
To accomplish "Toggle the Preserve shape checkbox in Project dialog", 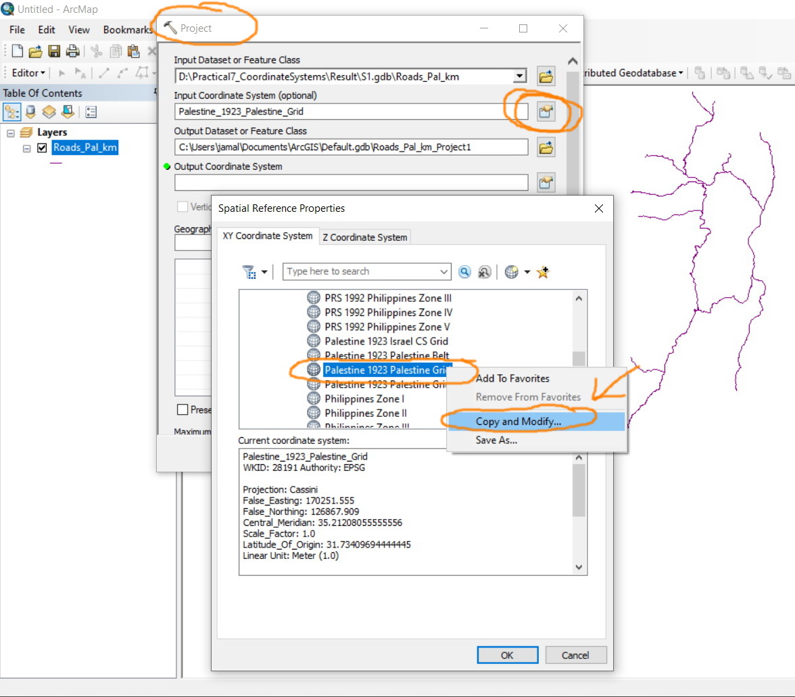I will tap(183, 409).
